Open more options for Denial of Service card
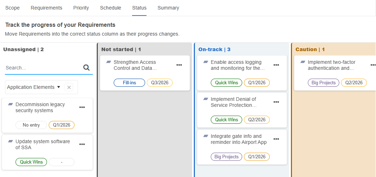376x177 pixels. (276, 102)
